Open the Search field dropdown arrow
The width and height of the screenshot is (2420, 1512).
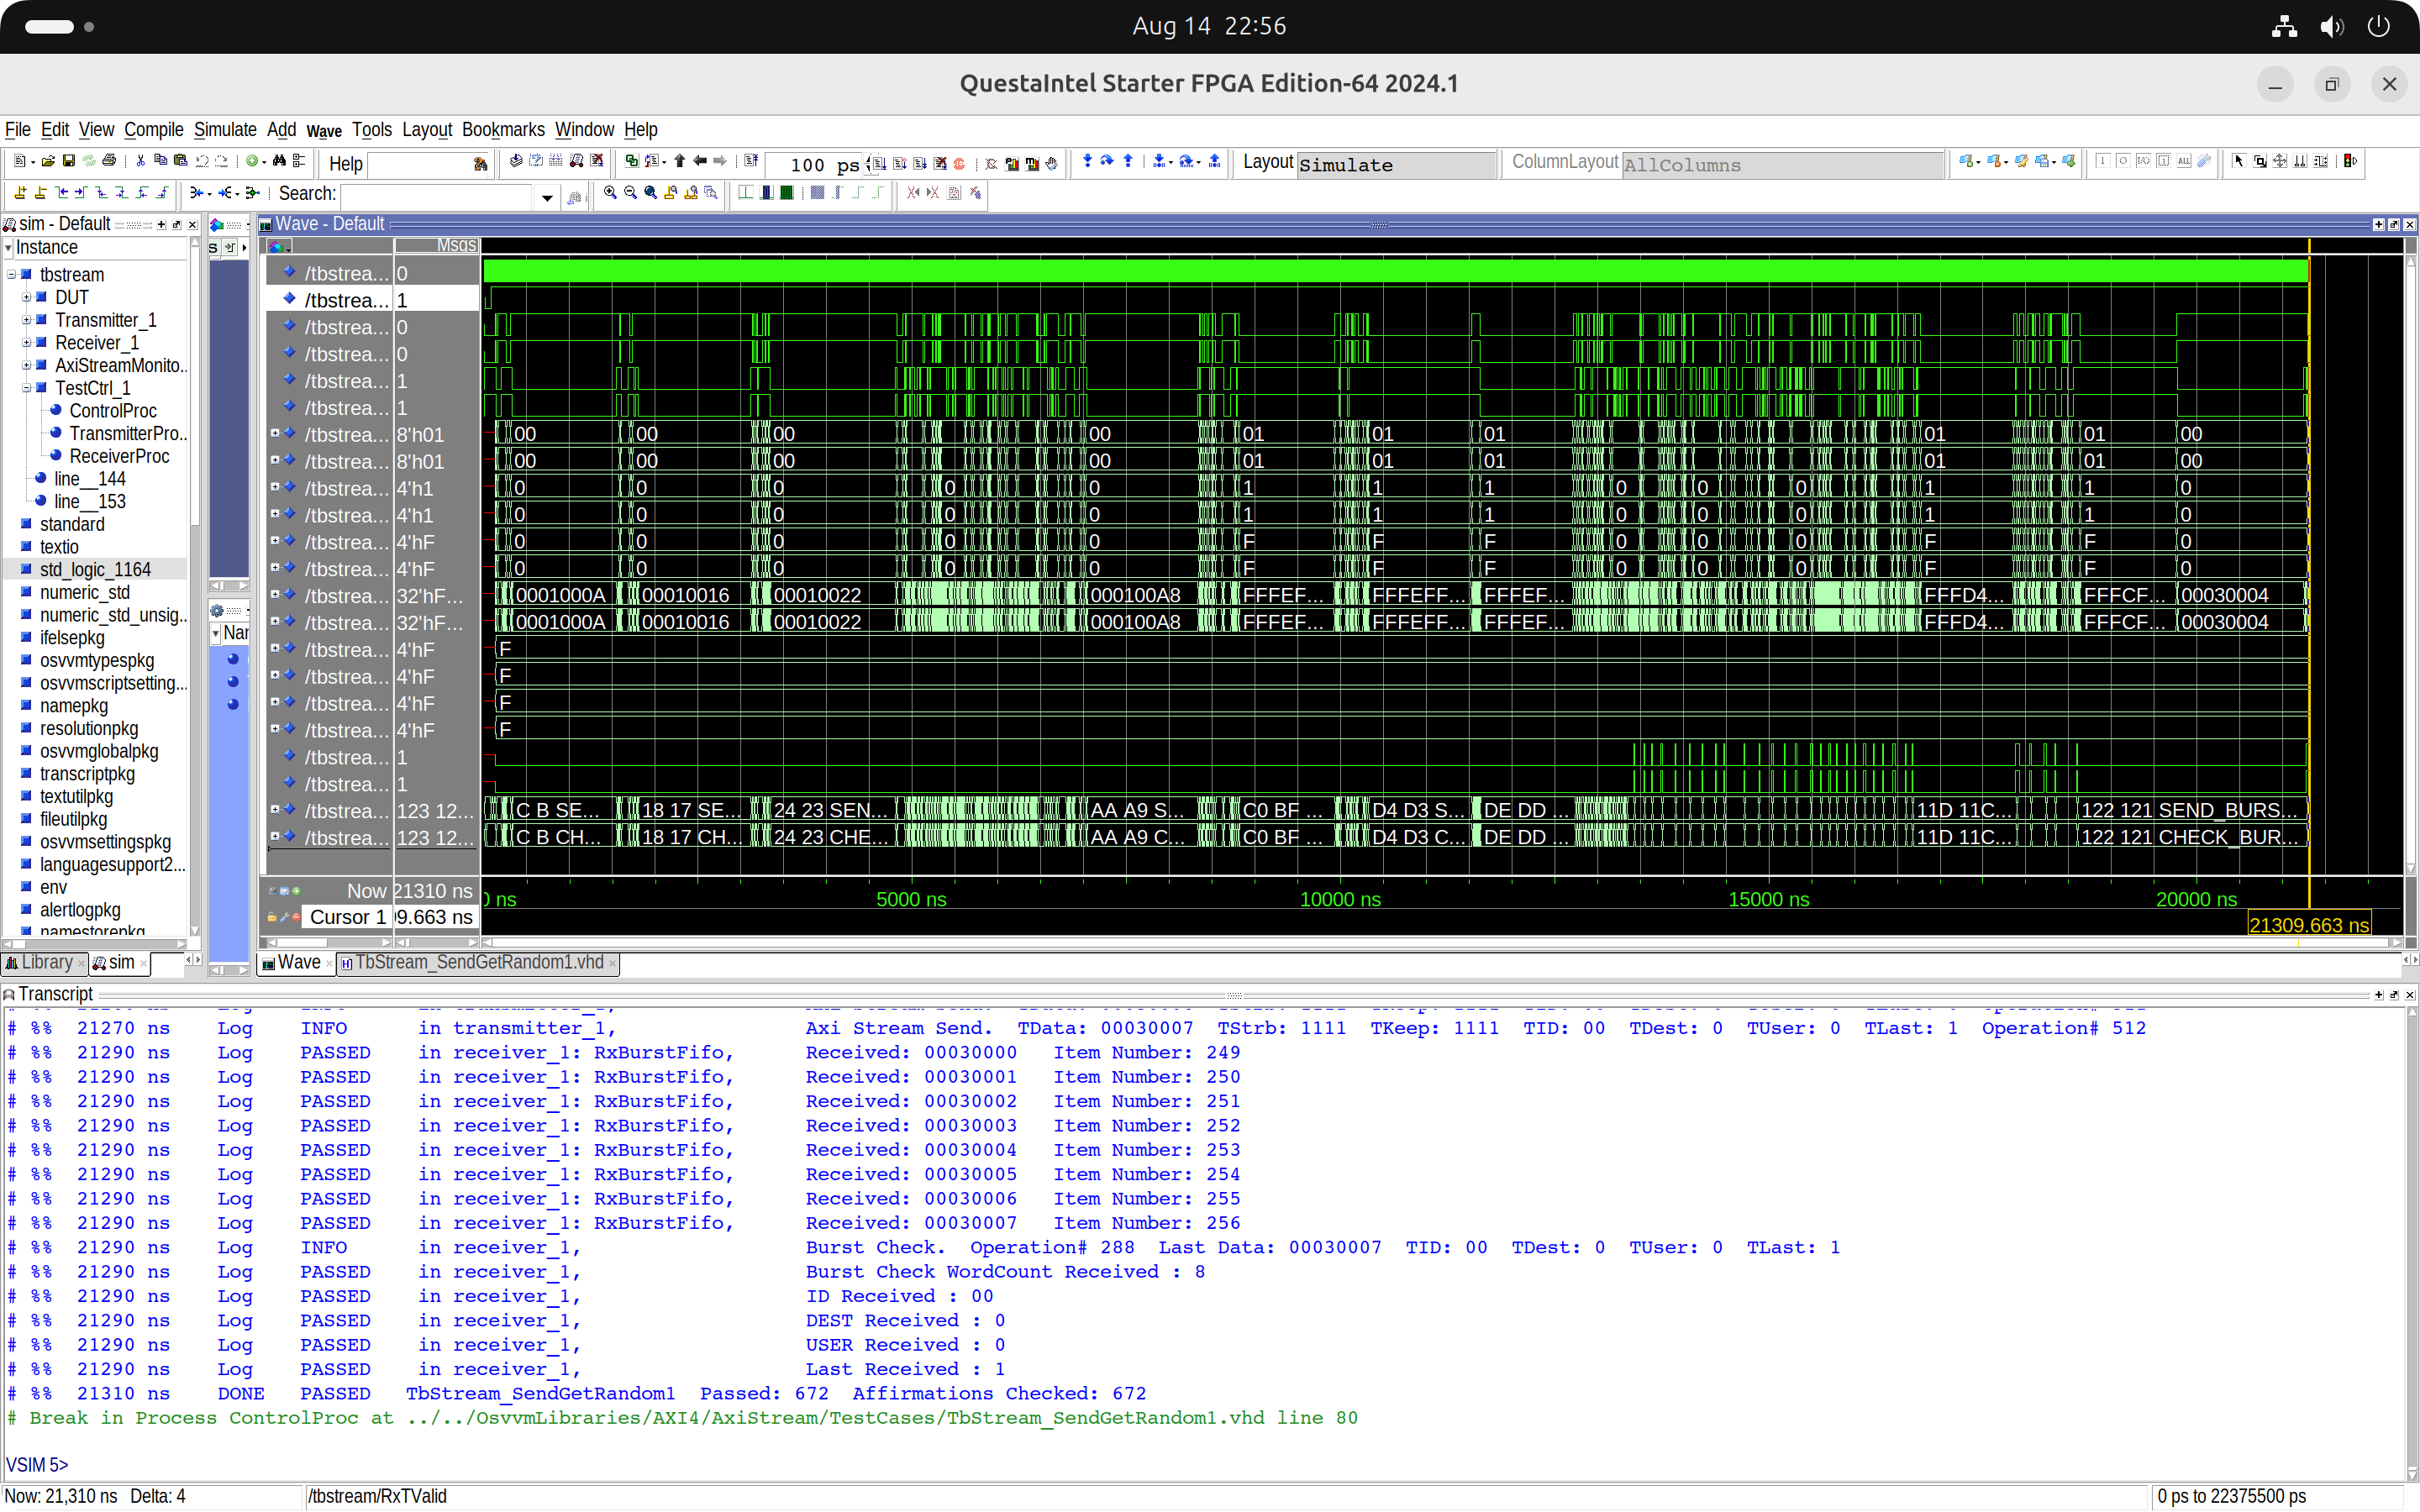pos(547,197)
